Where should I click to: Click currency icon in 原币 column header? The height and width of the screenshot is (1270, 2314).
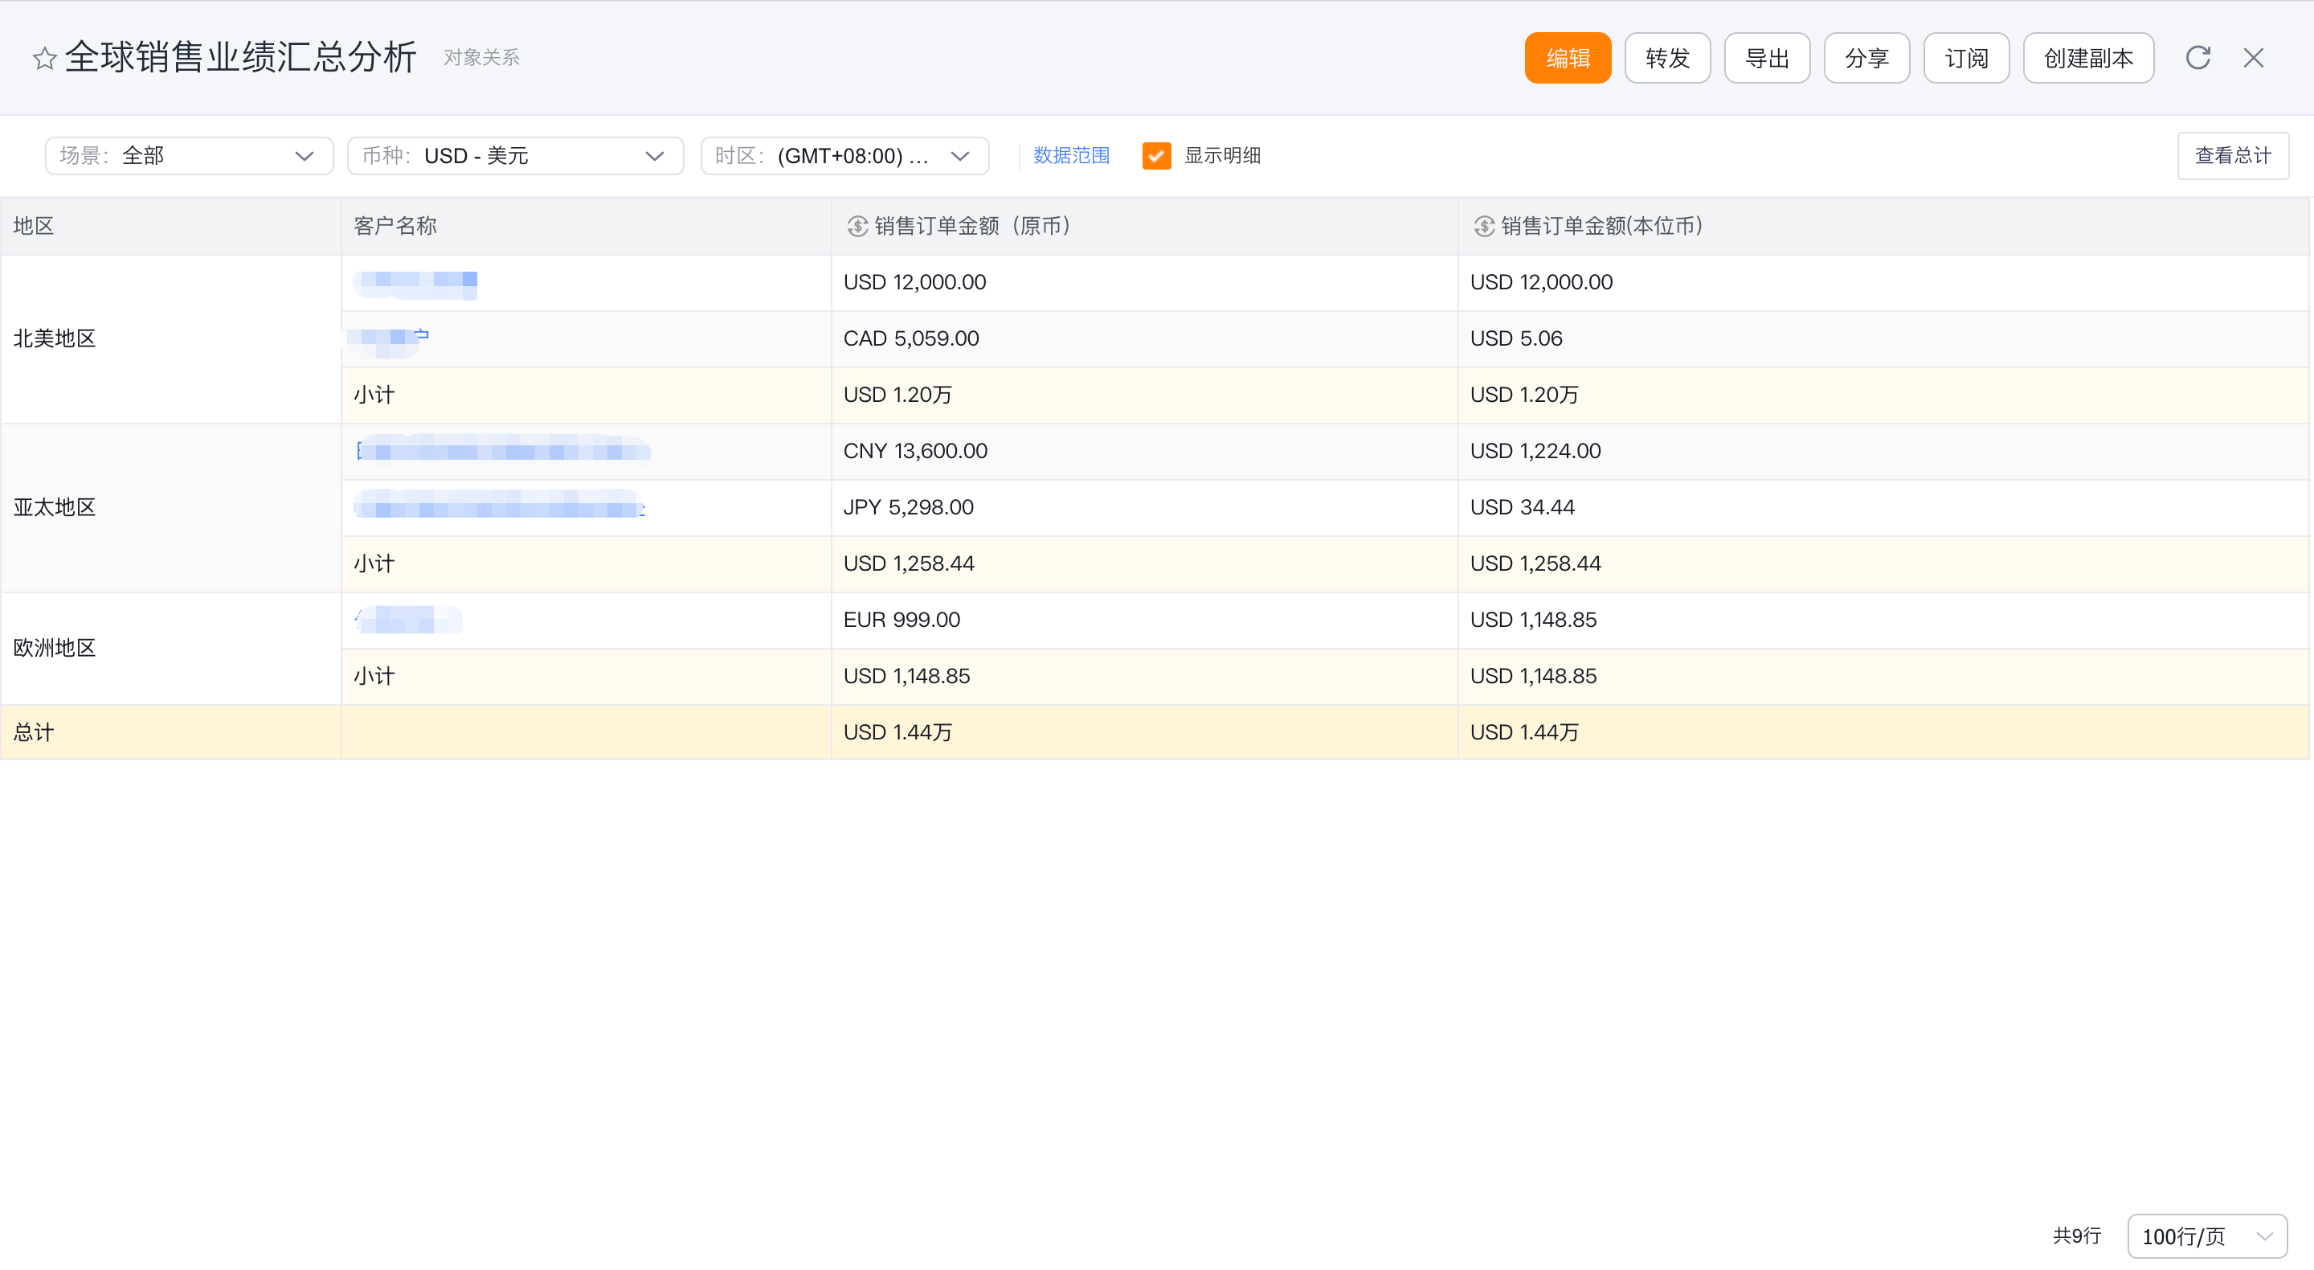pos(857,226)
